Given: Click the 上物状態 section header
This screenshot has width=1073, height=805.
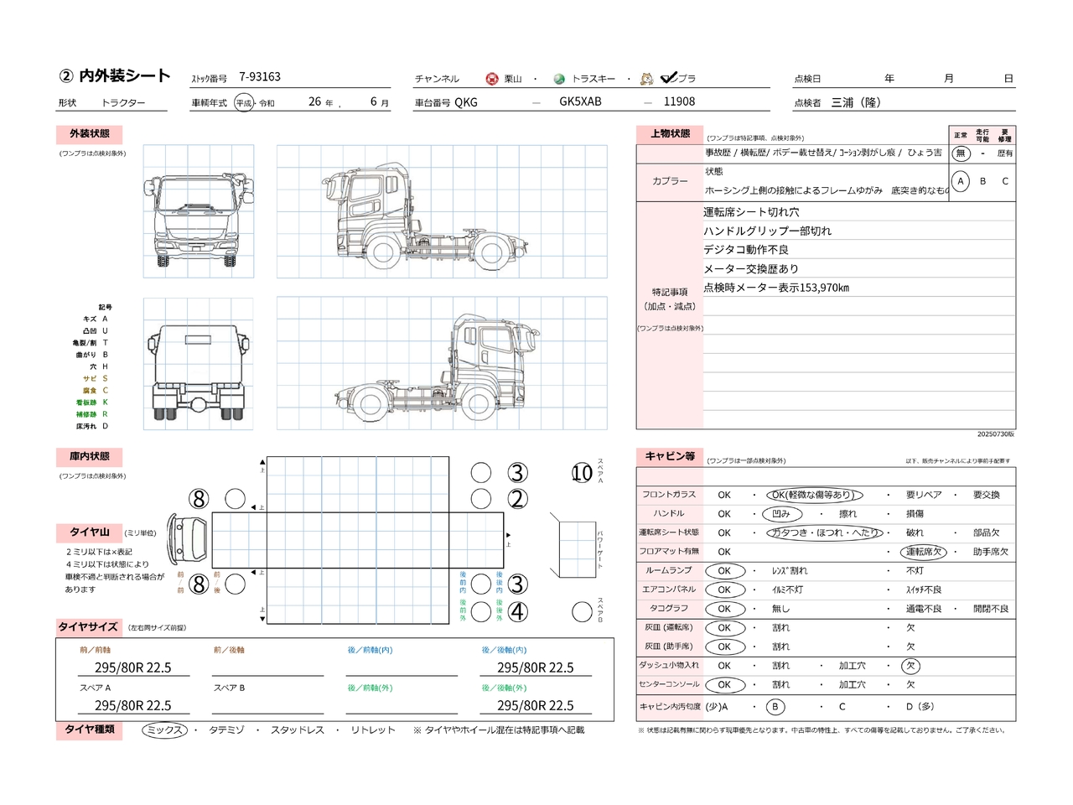Looking at the screenshot, I should pyautogui.click(x=670, y=134).
